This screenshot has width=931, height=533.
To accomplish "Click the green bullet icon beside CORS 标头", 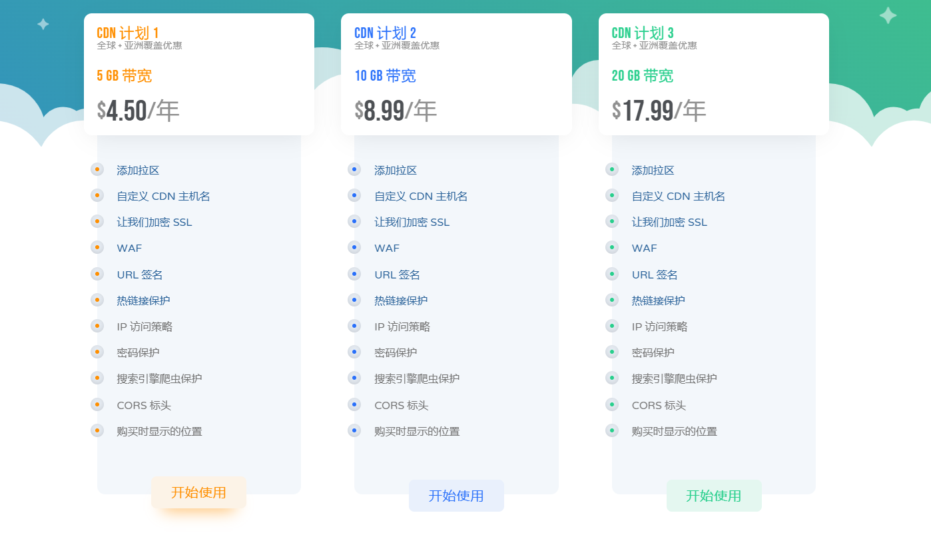I will (612, 404).
